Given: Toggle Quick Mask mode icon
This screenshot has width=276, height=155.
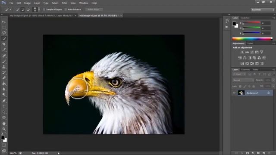Looking at the screenshot, I should pyautogui.click(x=4, y=145).
